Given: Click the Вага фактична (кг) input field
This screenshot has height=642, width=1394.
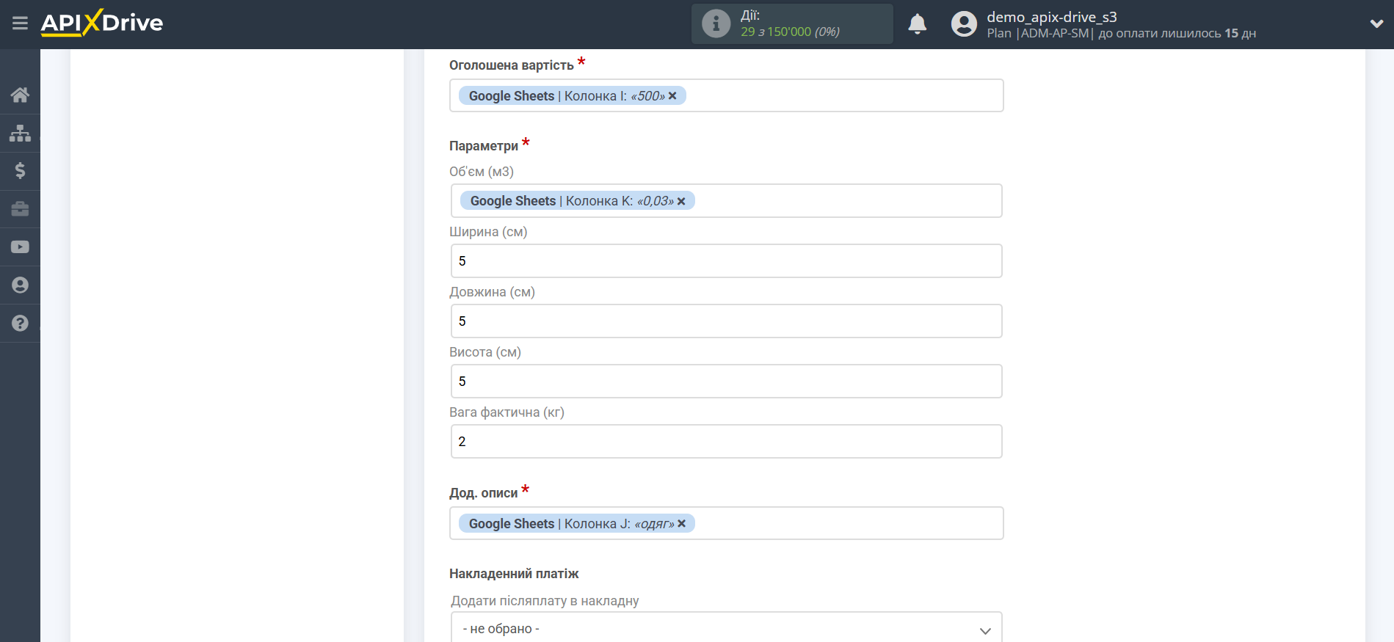Looking at the screenshot, I should point(726,442).
